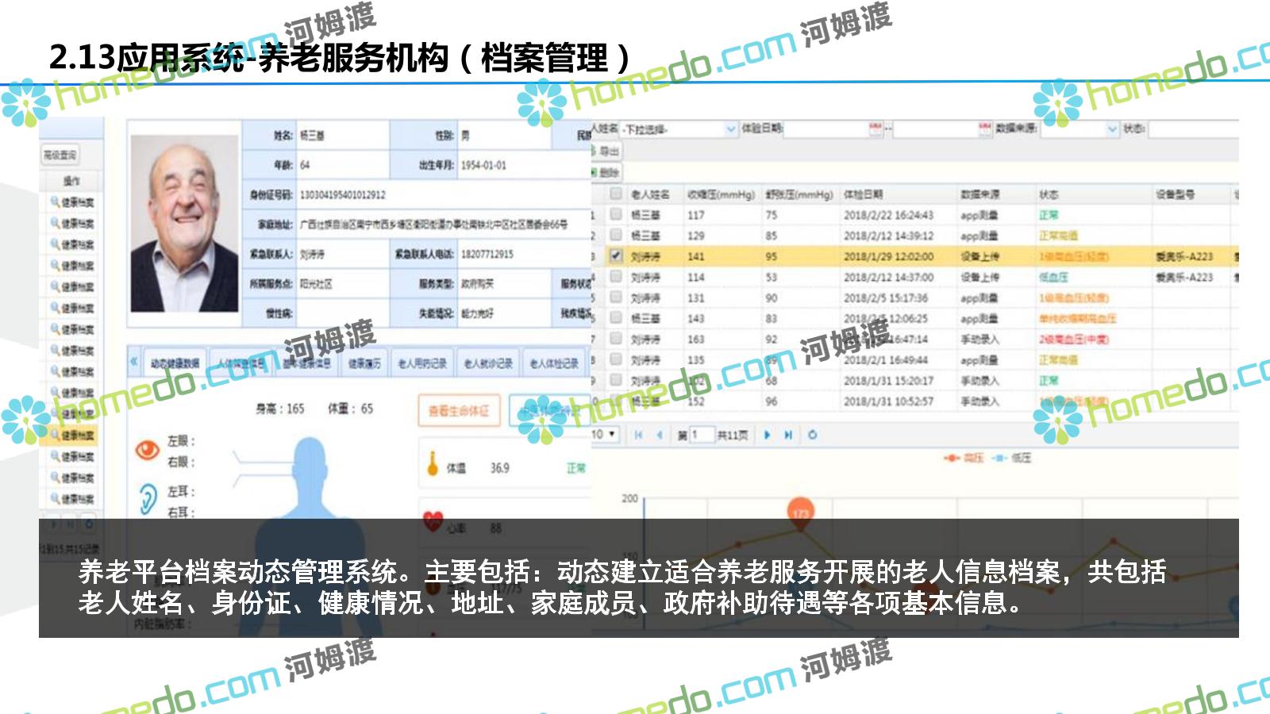This screenshot has width=1270, height=714.
Task: Expand the 数据来源 data source dropdown
Action: click(x=1112, y=129)
